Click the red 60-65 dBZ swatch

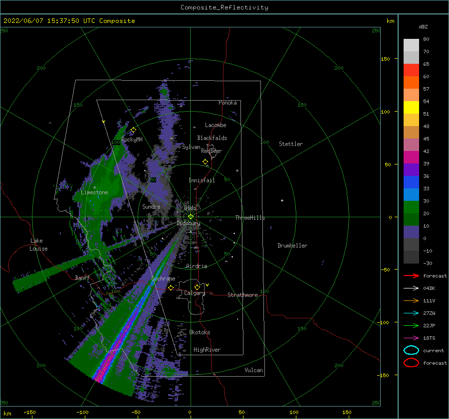click(411, 70)
